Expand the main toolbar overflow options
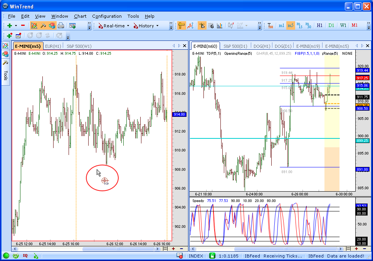Screen dimensions: 373x261 [89, 26]
